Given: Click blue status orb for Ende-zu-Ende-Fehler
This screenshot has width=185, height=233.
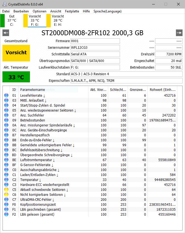Looking at the screenshot, I should pyautogui.click(x=6, y=140).
